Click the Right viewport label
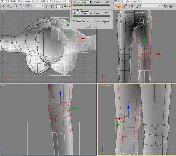176x156 pixels. pyautogui.click(x=4, y=85)
